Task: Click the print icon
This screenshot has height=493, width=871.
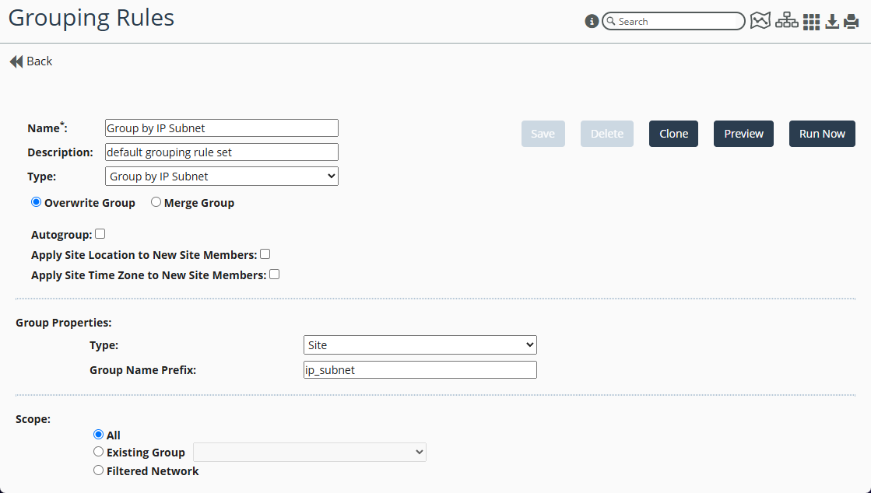Action: (x=851, y=22)
